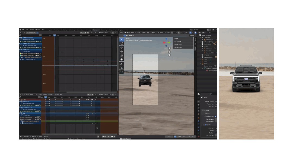The width and height of the screenshot is (293, 165).
Task: Toggle eye icon on TINT channel
Action: [x=25, y=49]
